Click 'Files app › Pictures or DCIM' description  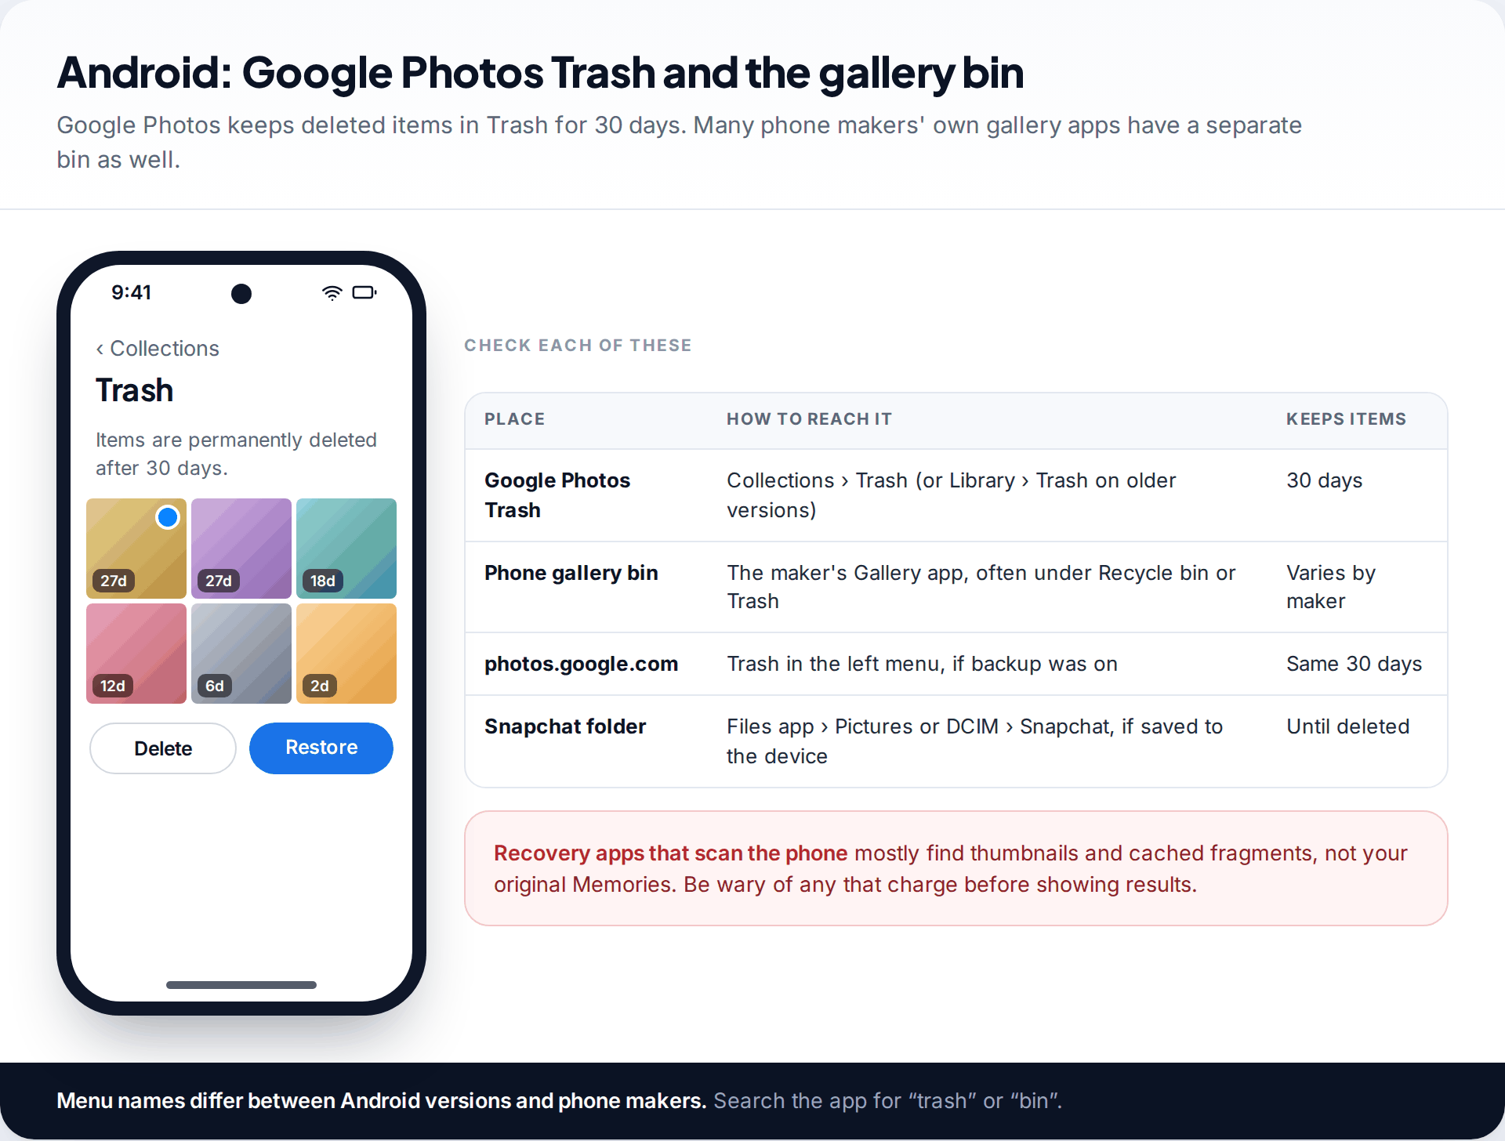point(975,741)
